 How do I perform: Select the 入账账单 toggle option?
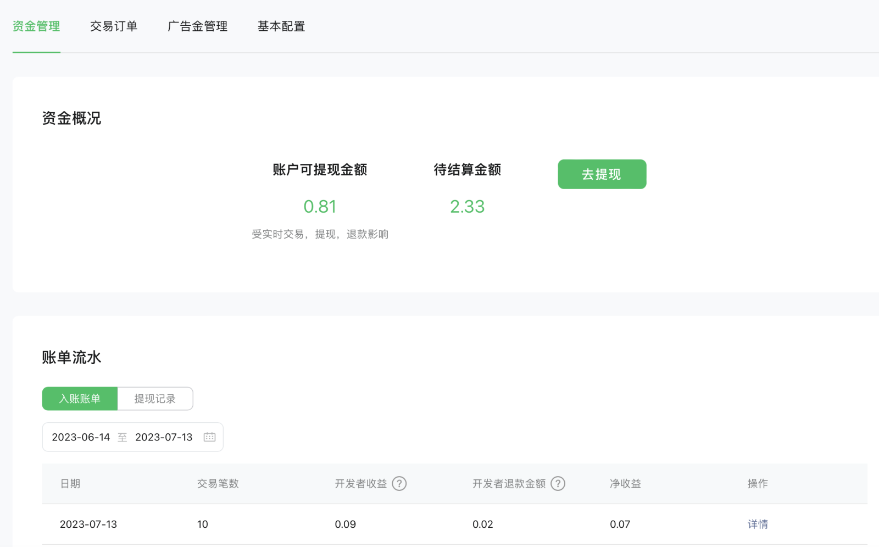coord(80,399)
